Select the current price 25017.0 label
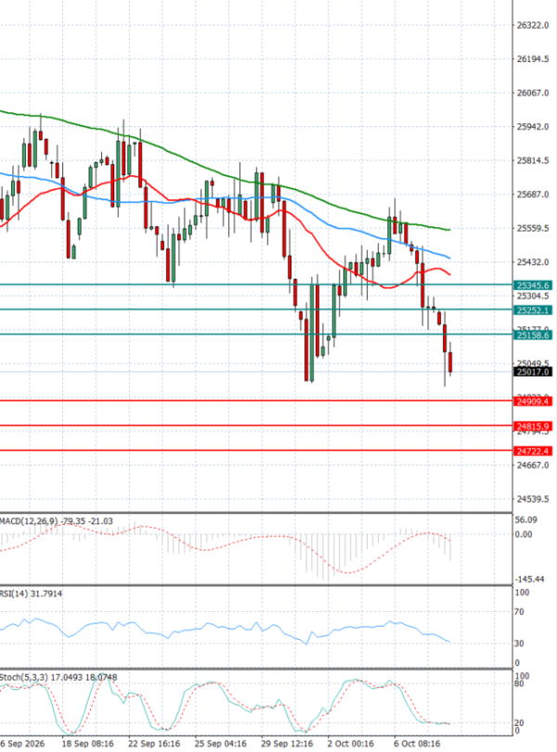The width and height of the screenshot is (557, 752). tap(533, 372)
